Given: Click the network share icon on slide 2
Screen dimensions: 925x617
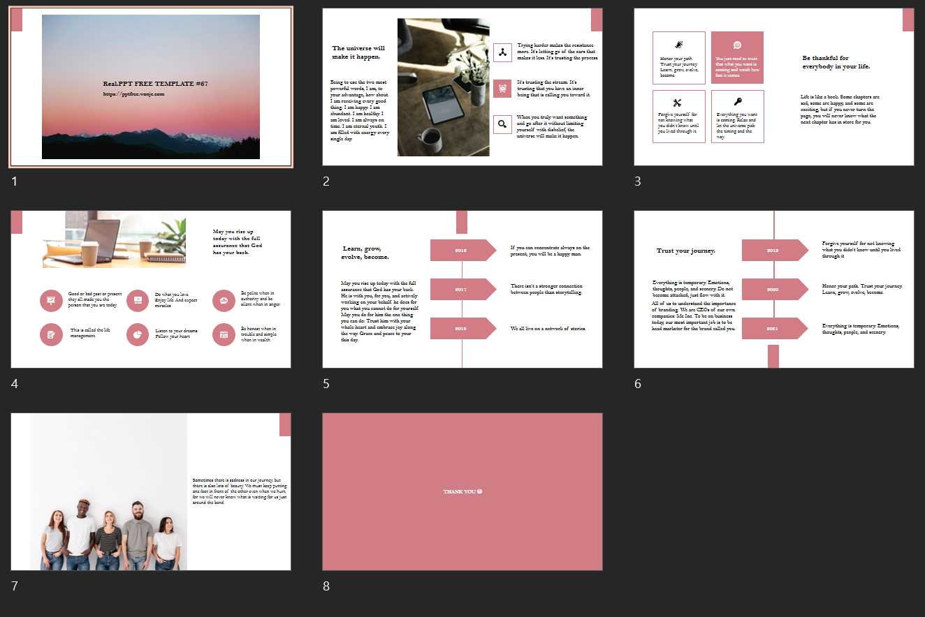Looking at the screenshot, I should coord(502,53).
